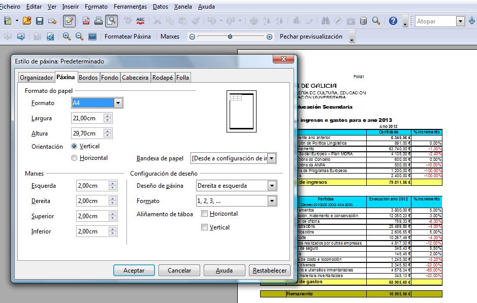Viewport: 477px width, 303px height.
Task: Click Pechar previsualización button
Action: (311, 37)
